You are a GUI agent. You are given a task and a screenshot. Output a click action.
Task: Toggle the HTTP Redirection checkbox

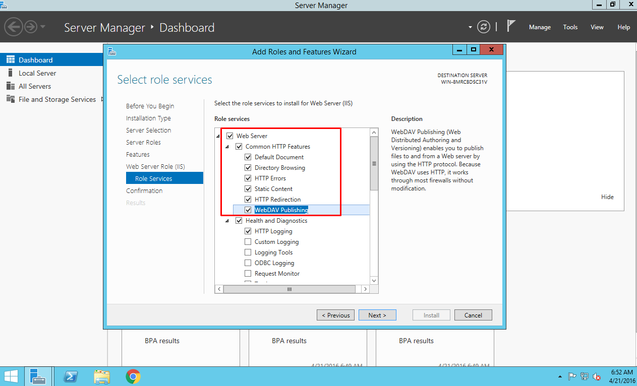click(x=248, y=200)
